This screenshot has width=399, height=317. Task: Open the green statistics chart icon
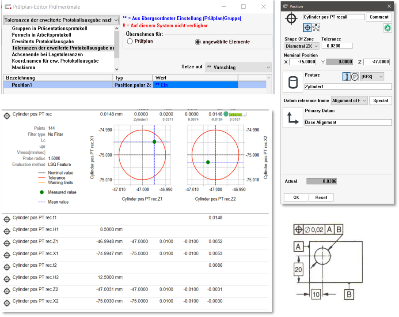click(x=387, y=28)
